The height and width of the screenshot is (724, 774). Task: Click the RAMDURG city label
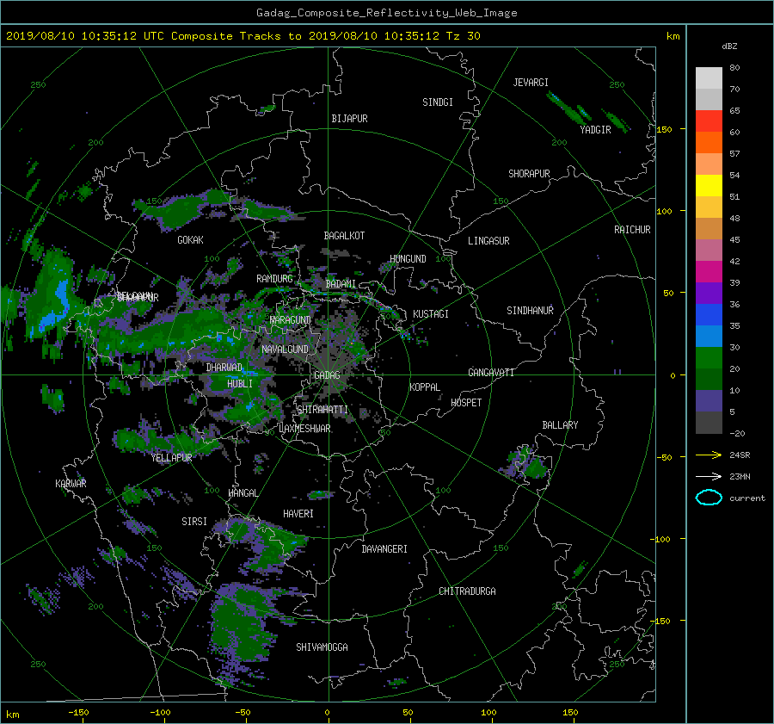274,279
